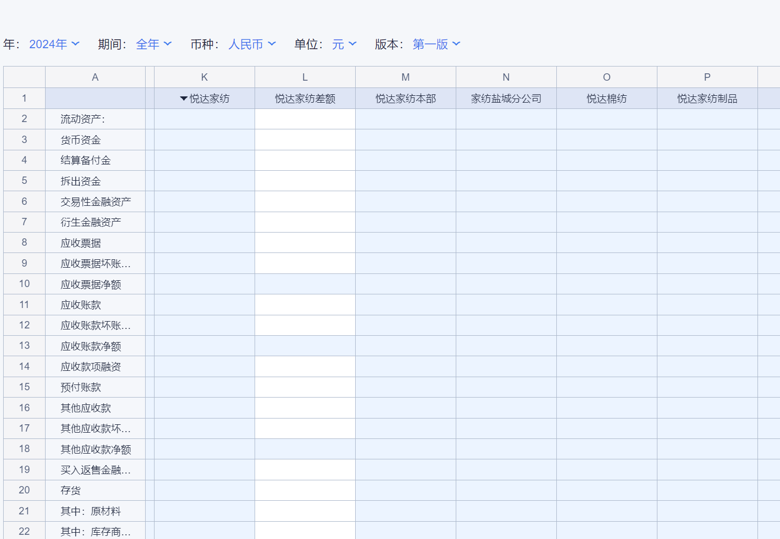This screenshot has width=780, height=539.
Task: Click 悦达家纺差额 cell for 存货
Action: click(305, 490)
